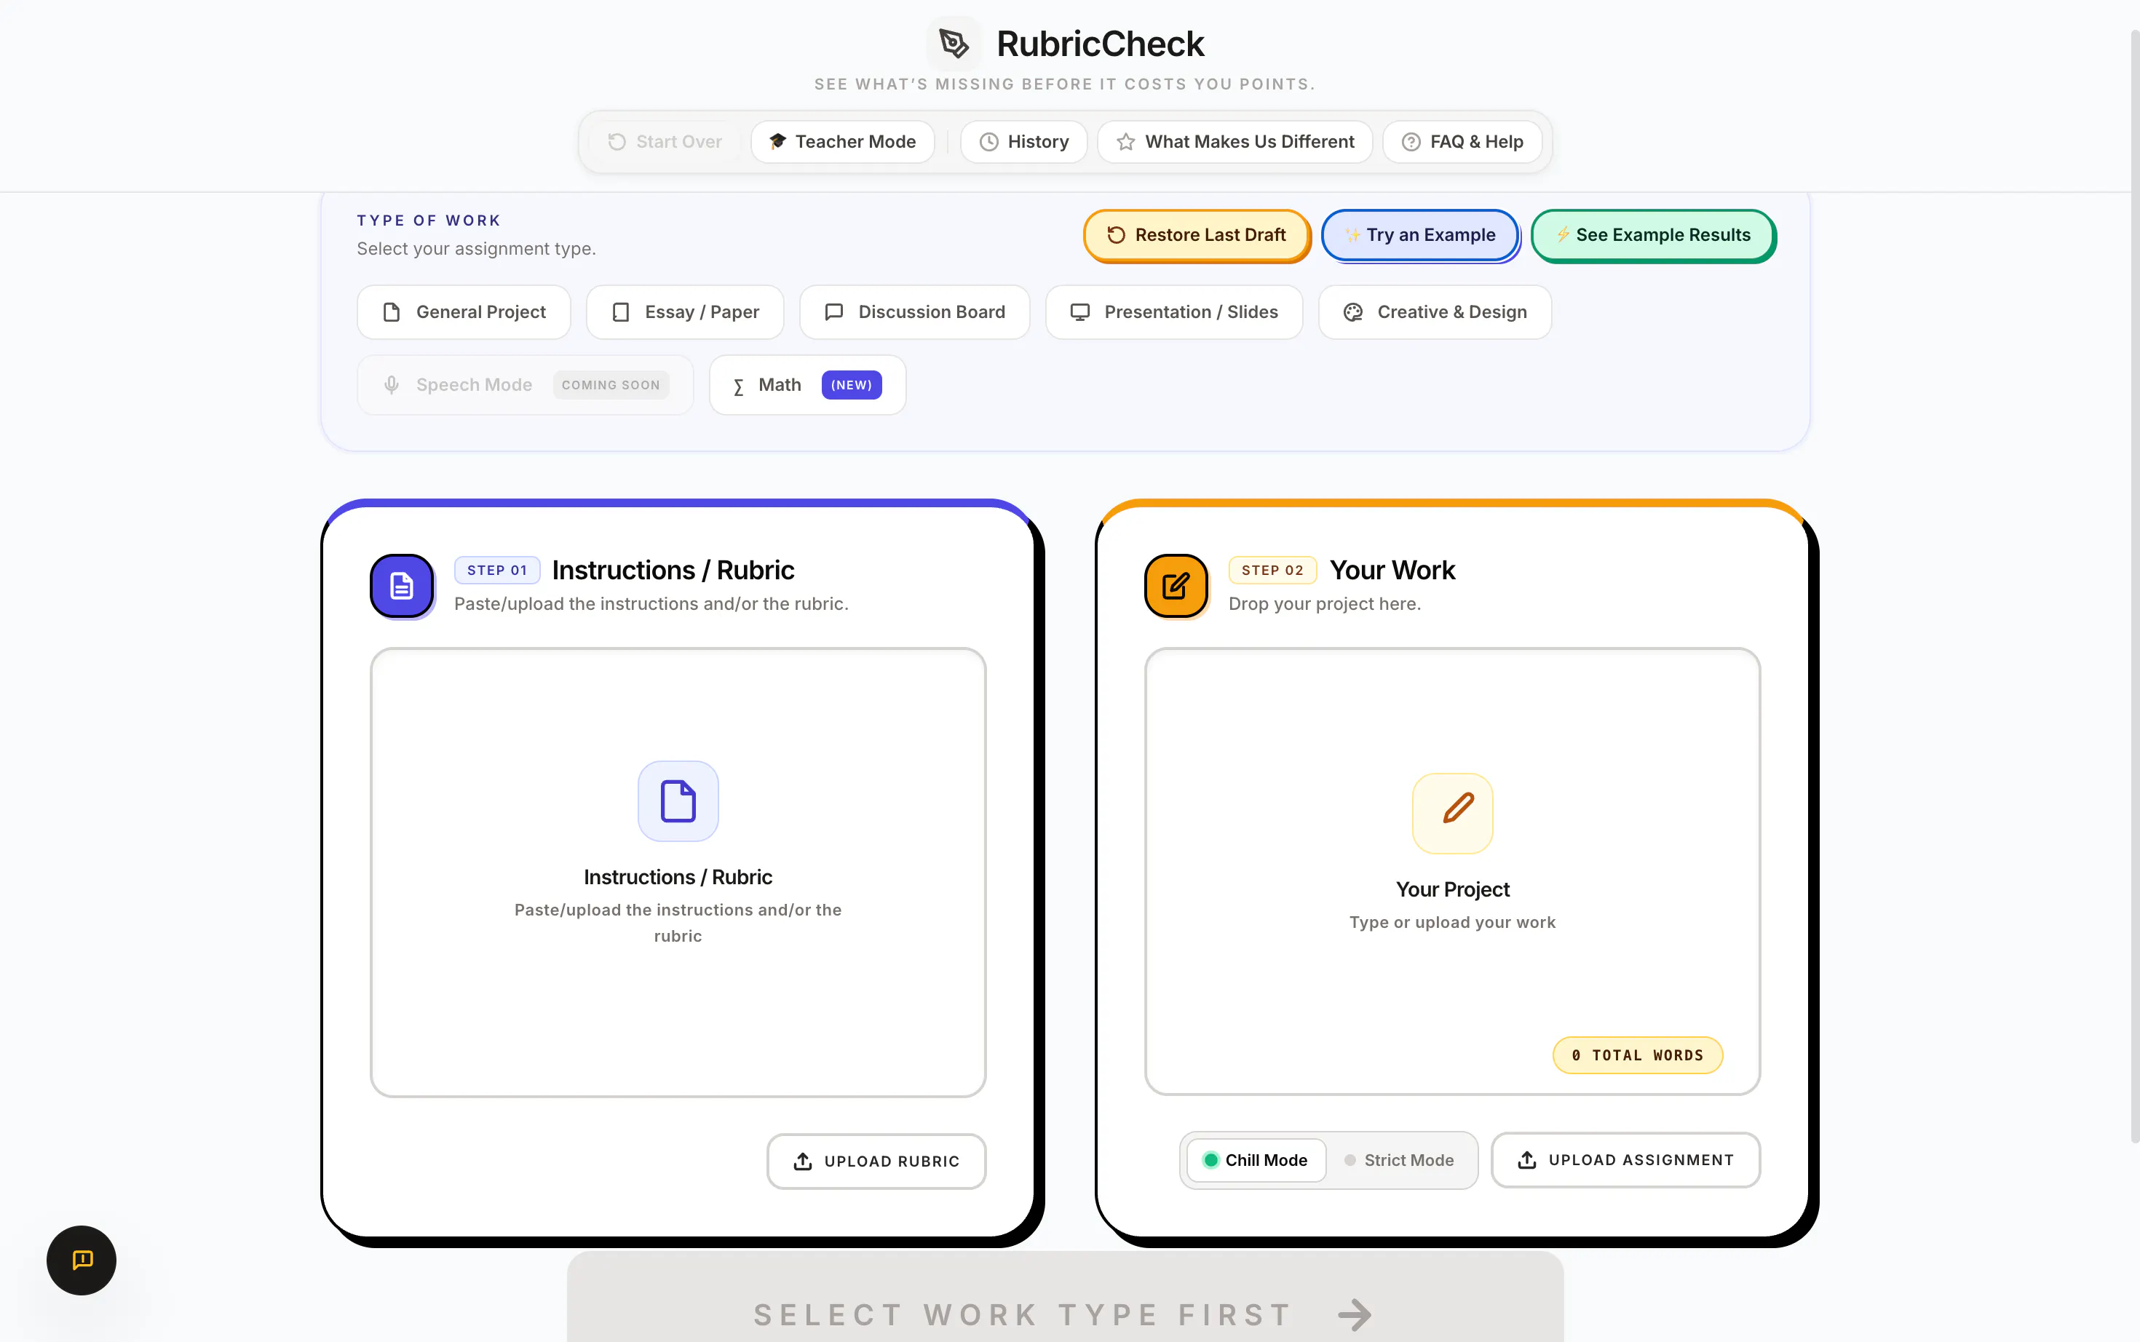
Task: Click the TYPE OF WORK label
Action: point(429,220)
